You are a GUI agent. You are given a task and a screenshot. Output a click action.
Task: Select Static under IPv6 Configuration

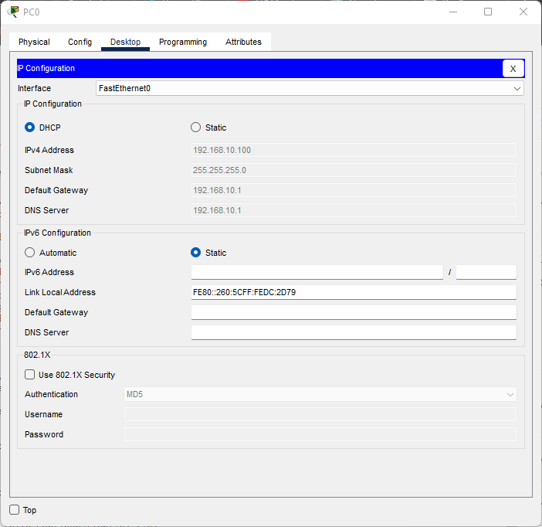tap(196, 253)
